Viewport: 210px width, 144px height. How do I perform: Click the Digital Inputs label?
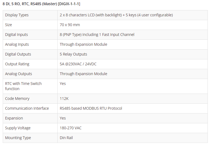coord(16,35)
